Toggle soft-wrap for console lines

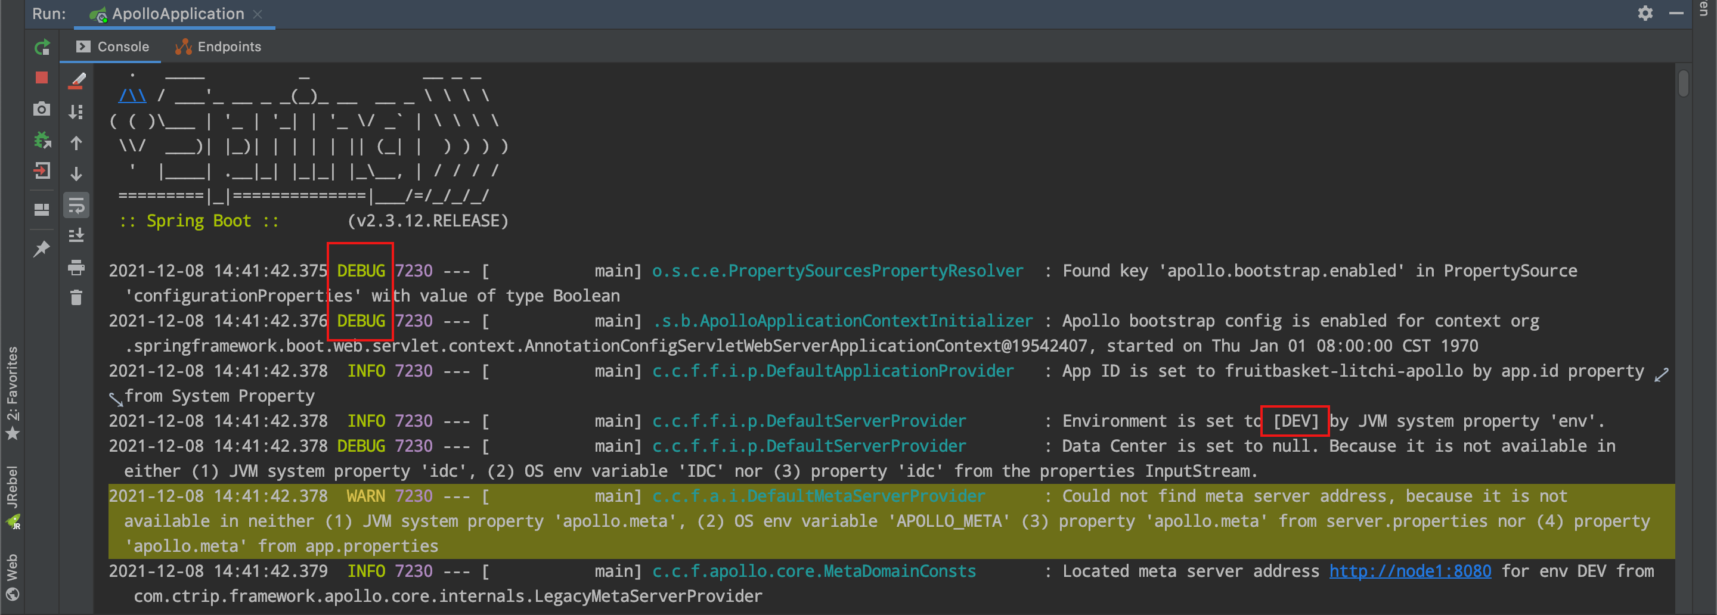pyautogui.click(x=77, y=205)
